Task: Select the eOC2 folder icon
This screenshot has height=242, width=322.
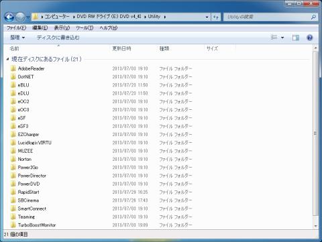Action: click(13, 101)
